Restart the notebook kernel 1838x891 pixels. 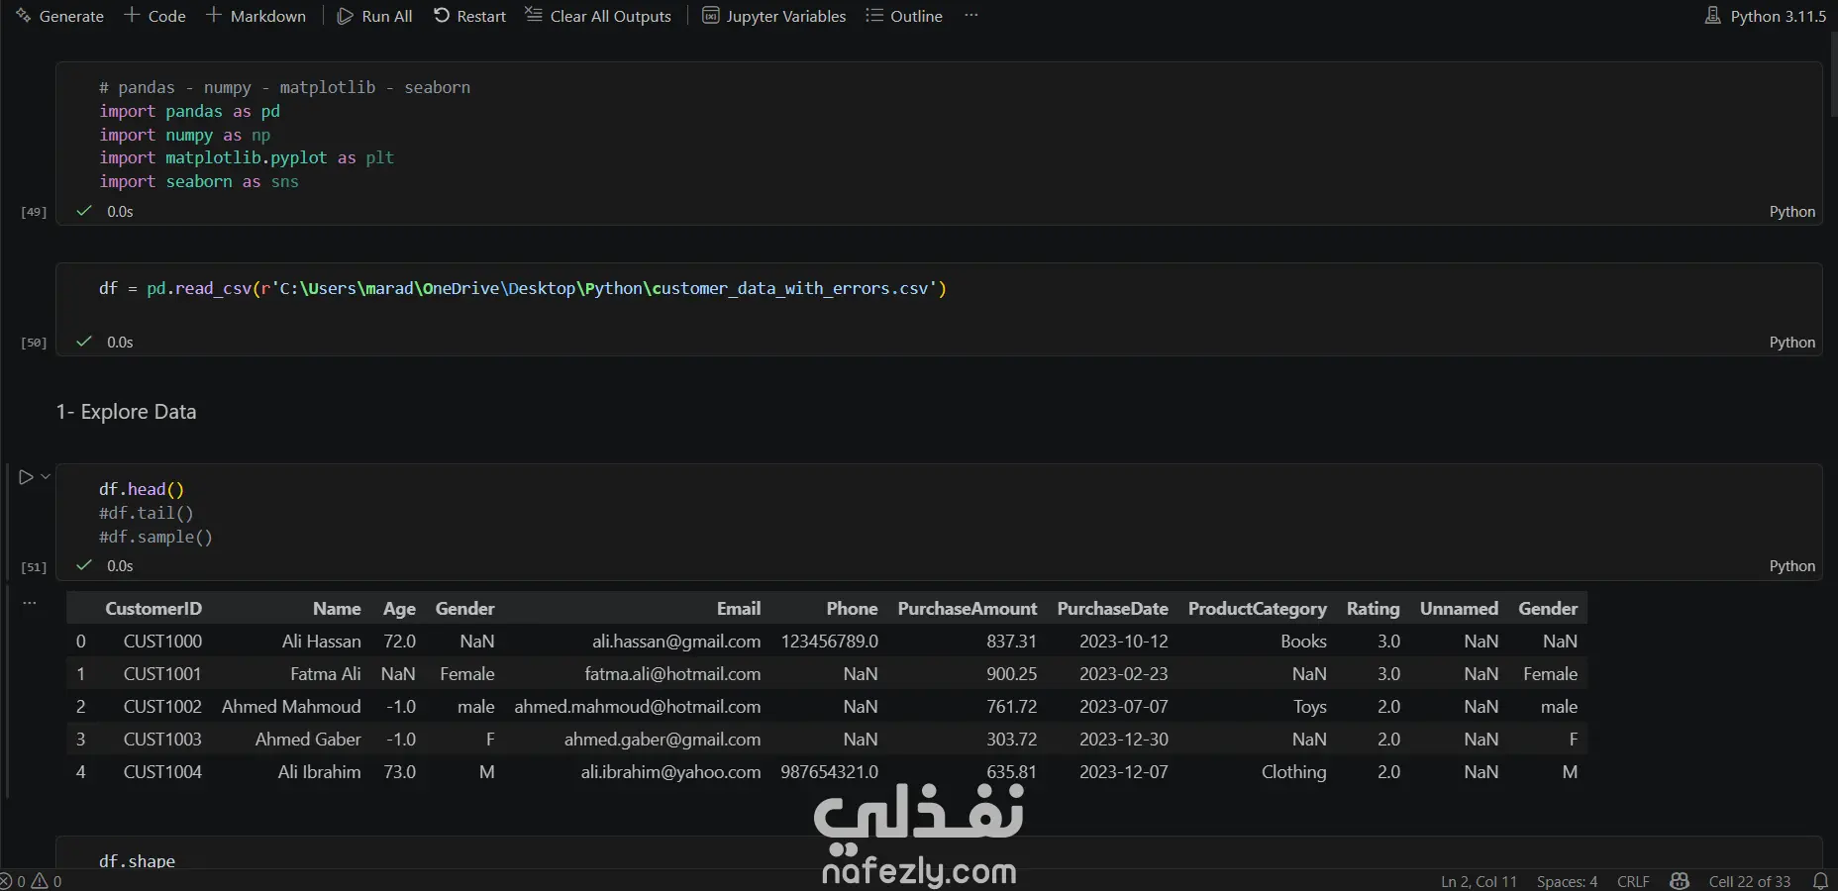[x=469, y=16]
